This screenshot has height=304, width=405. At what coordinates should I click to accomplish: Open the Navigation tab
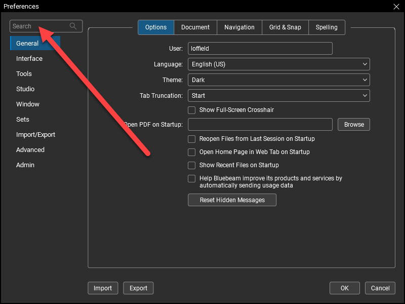pos(239,27)
